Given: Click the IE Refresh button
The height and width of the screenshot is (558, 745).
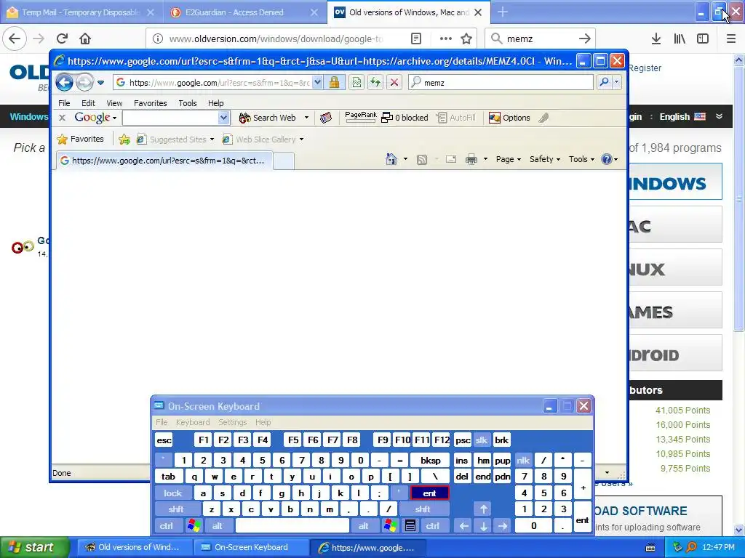Looking at the screenshot, I should 375,83.
